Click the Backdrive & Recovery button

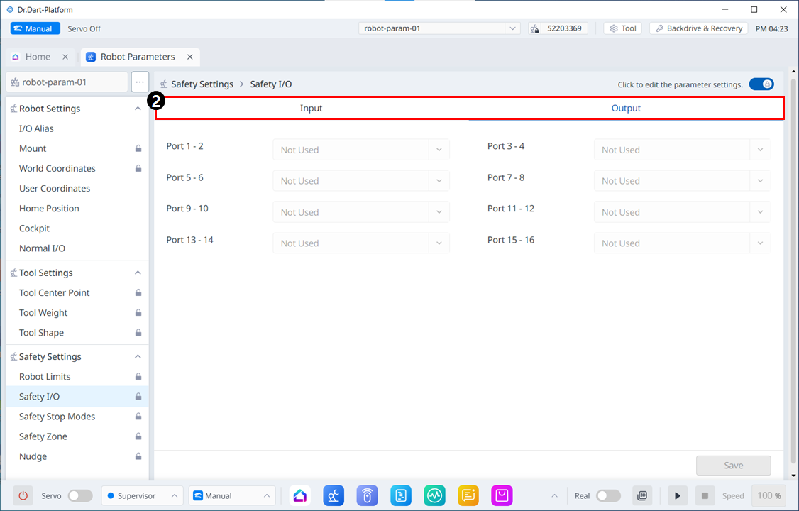(x=698, y=28)
